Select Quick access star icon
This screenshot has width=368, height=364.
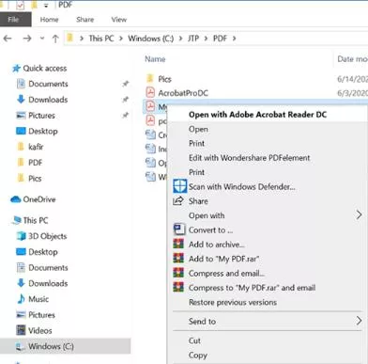pyautogui.click(x=16, y=69)
